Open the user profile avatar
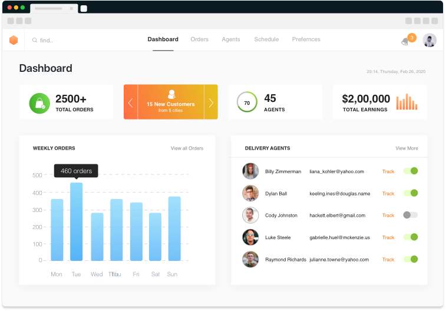Screen dimensions: 446x311 [x=430, y=41]
